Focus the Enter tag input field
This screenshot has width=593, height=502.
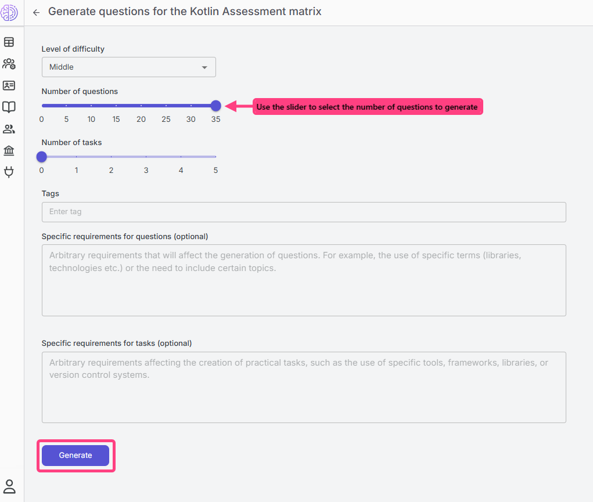pyautogui.click(x=304, y=212)
